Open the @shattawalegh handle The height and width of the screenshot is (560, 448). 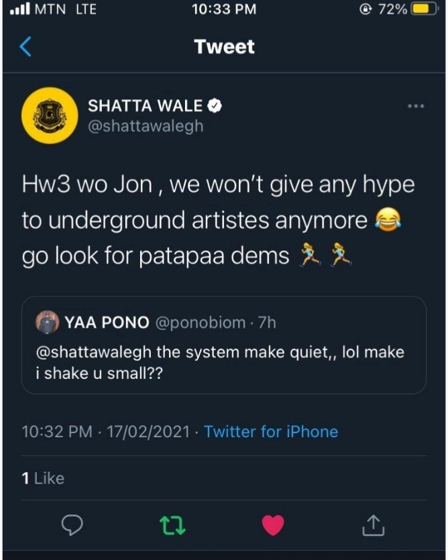[x=146, y=125]
